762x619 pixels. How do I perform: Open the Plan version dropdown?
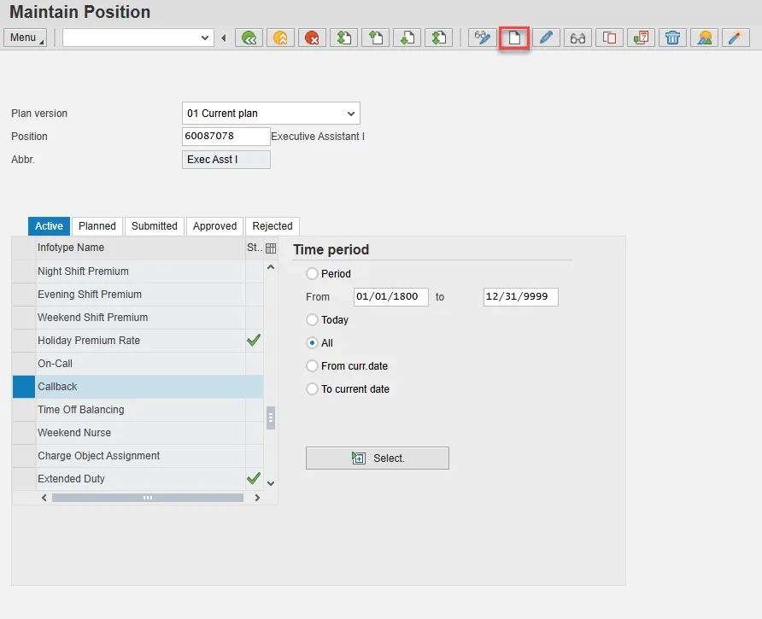(x=350, y=114)
